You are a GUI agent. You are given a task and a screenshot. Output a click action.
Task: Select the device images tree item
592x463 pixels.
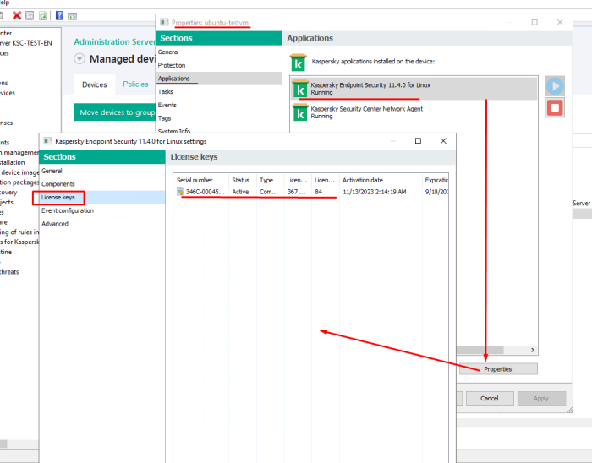click(x=19, y=172)
